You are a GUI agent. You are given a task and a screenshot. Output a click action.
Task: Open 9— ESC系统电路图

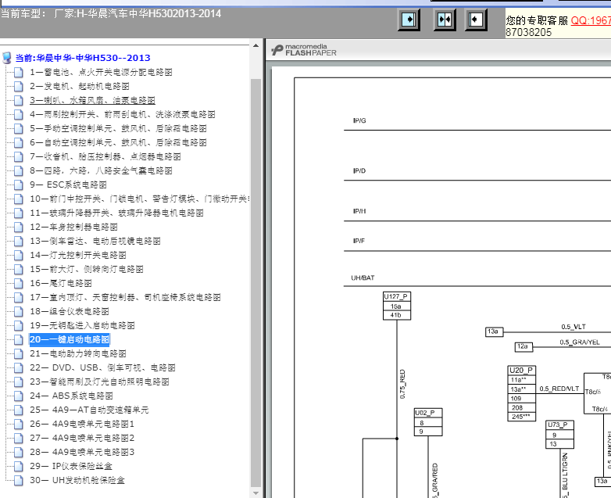tap(68, 185)
